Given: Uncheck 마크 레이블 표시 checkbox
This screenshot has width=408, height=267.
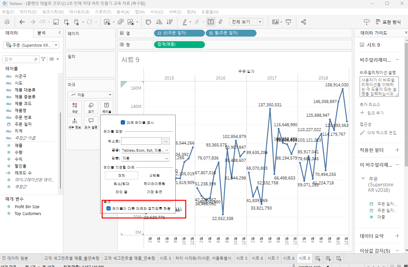Looking at the screenshot, I should tap(123, 123).
